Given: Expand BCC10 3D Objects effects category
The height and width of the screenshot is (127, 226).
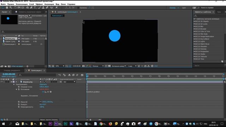Looking at the screenshot, I should point(194,21).
